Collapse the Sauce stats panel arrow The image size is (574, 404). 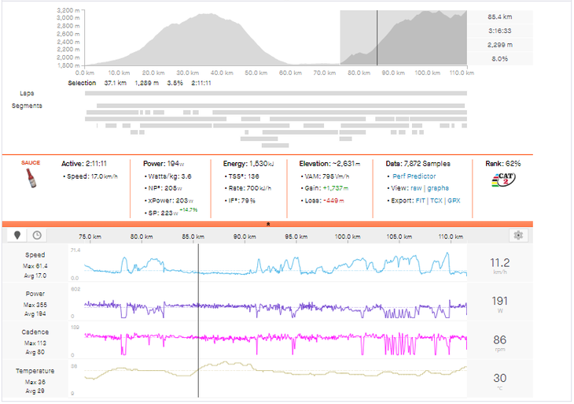tap(268, 224)
